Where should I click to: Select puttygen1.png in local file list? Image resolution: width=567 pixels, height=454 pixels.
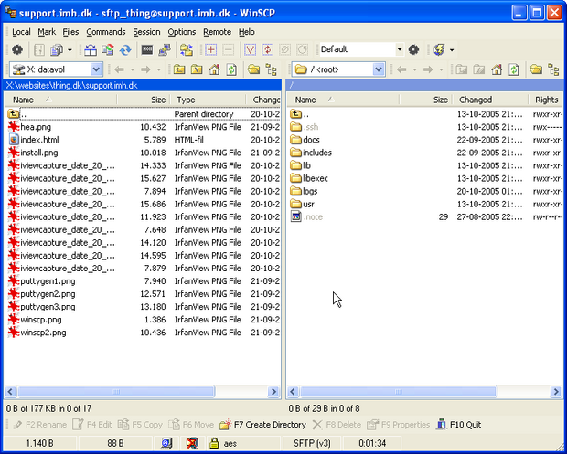point(48,281)
